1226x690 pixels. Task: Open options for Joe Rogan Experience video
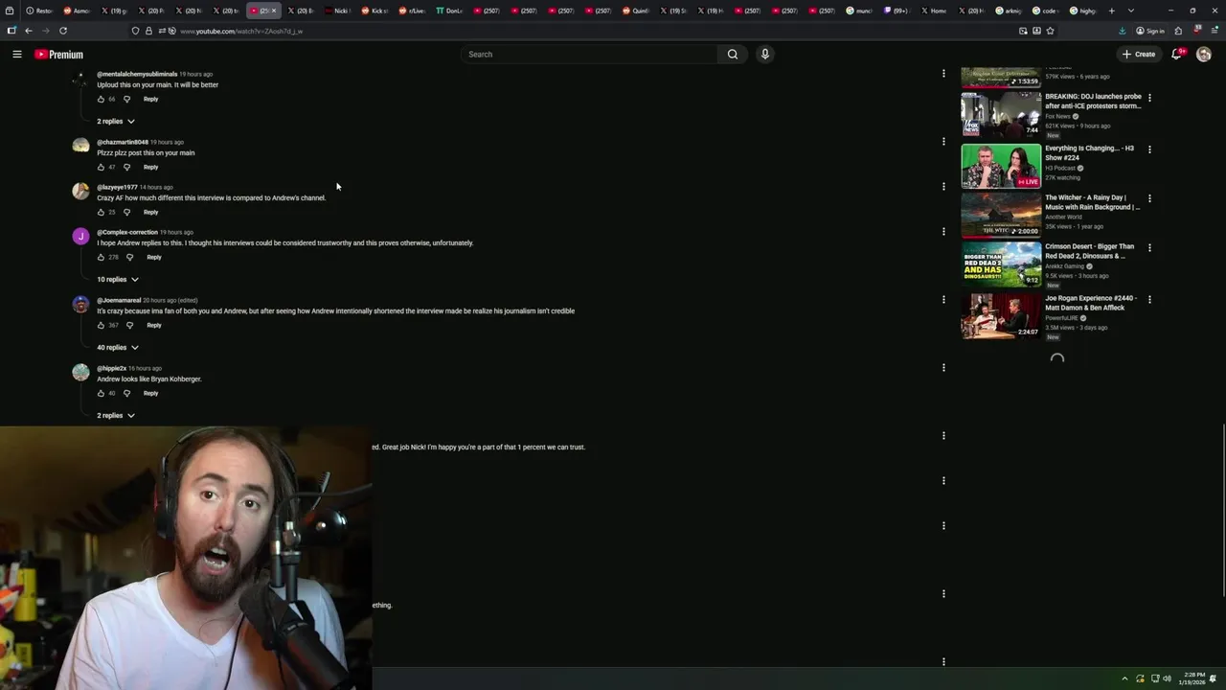coord(1149,299)
